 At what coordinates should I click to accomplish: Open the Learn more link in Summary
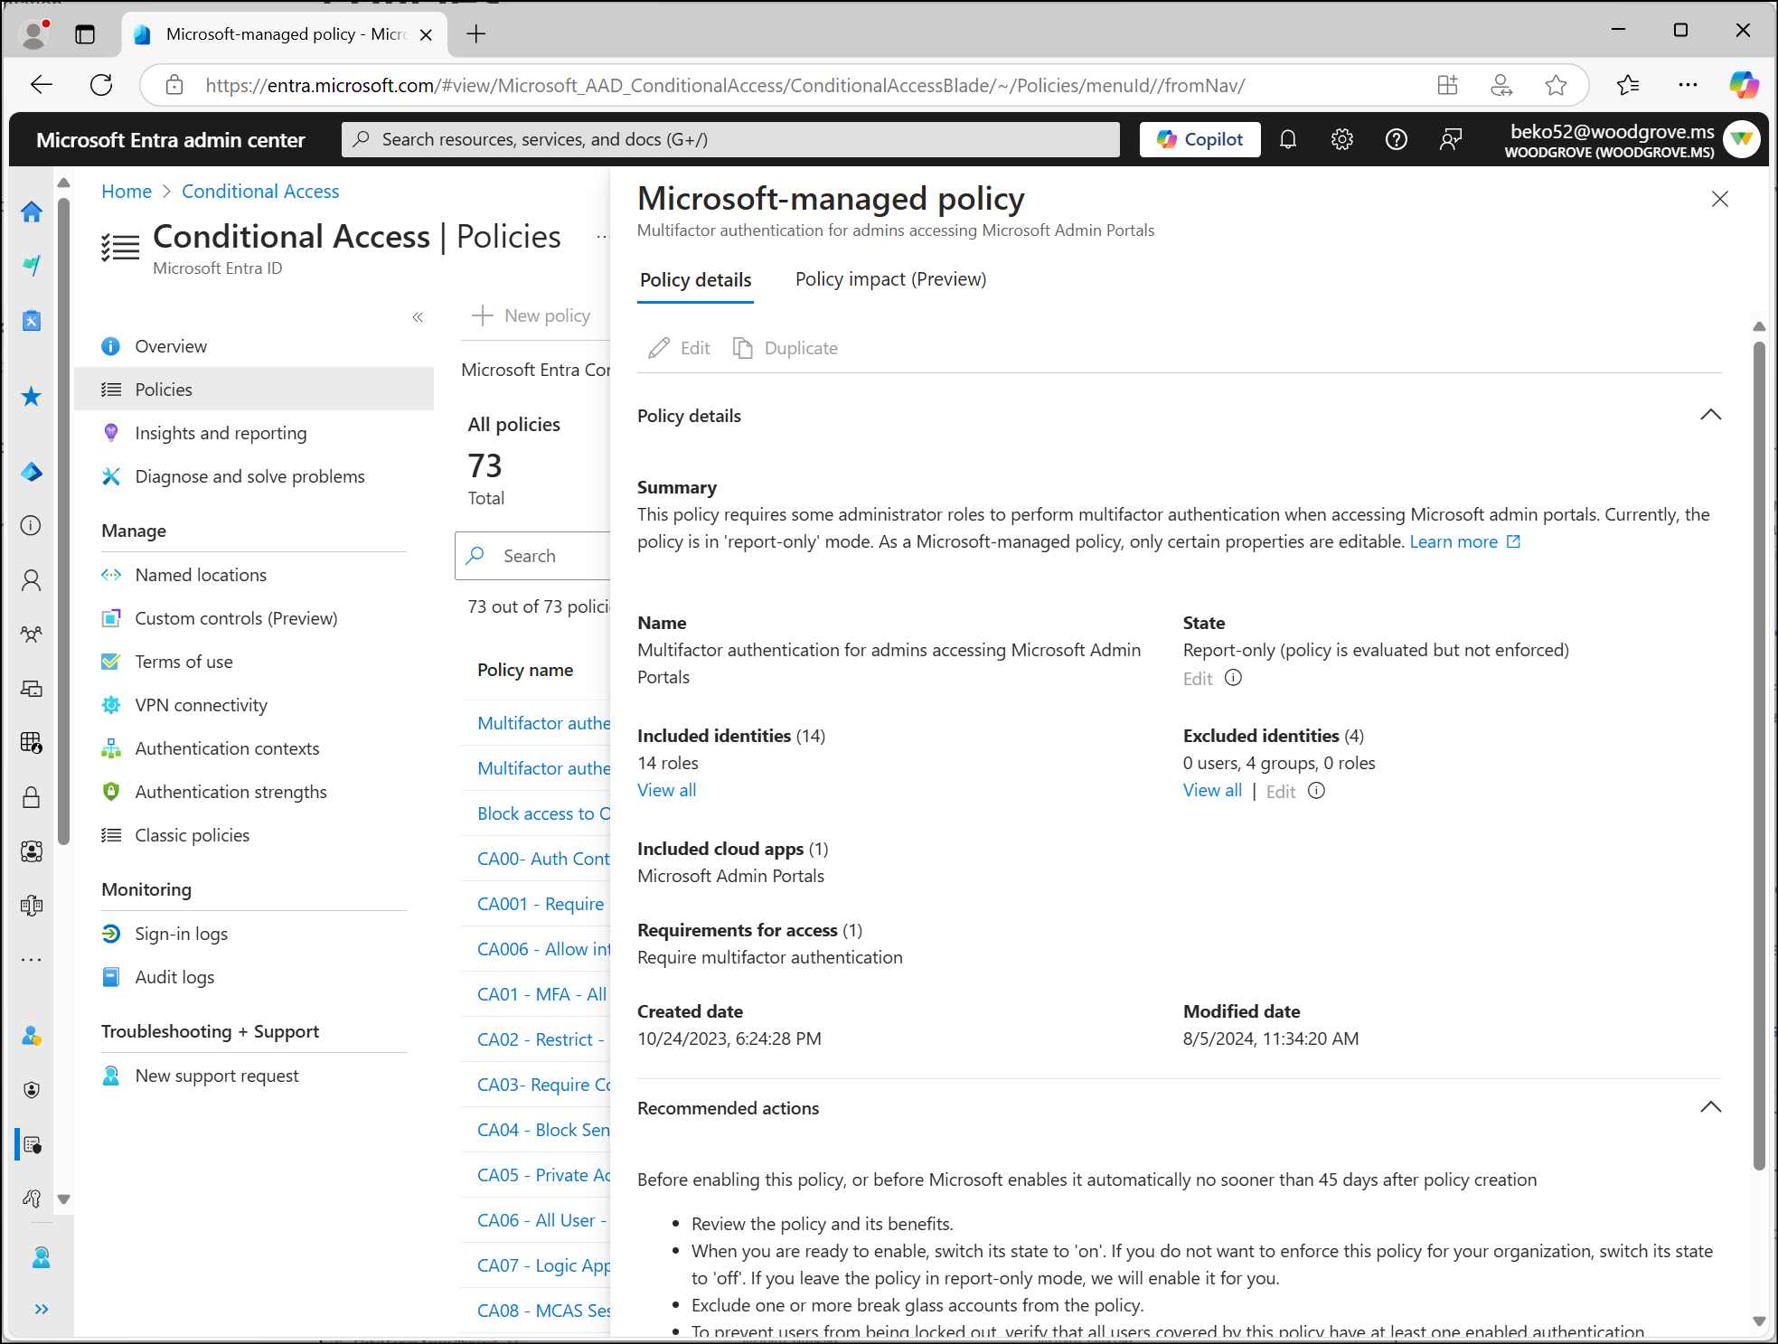pyautogui.click(x=1453, y=540)
